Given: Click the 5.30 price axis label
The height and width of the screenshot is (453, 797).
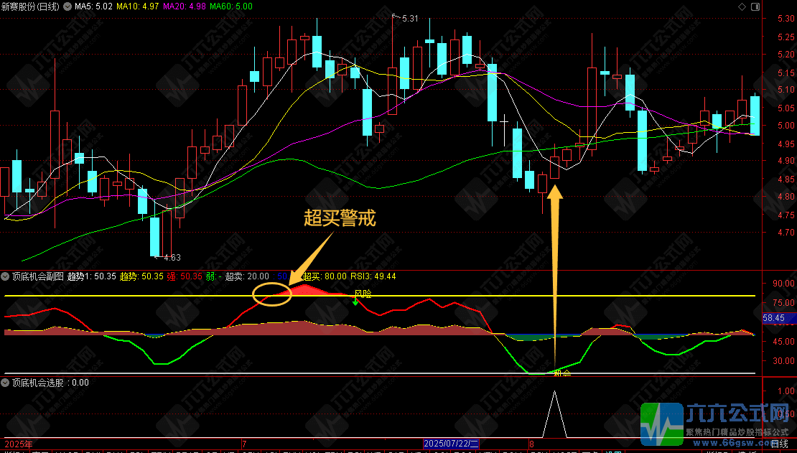Looking at the screenshot, I should [786, 19].
